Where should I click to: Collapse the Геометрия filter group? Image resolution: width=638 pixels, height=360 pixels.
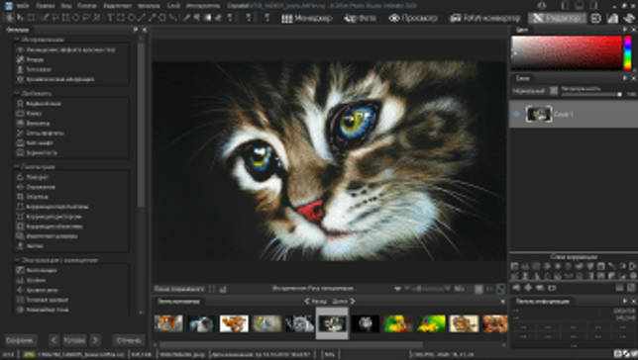tap(17, 166)
